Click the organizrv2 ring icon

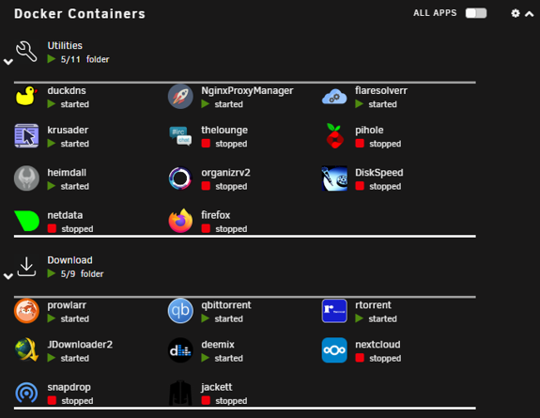point(180,178)
